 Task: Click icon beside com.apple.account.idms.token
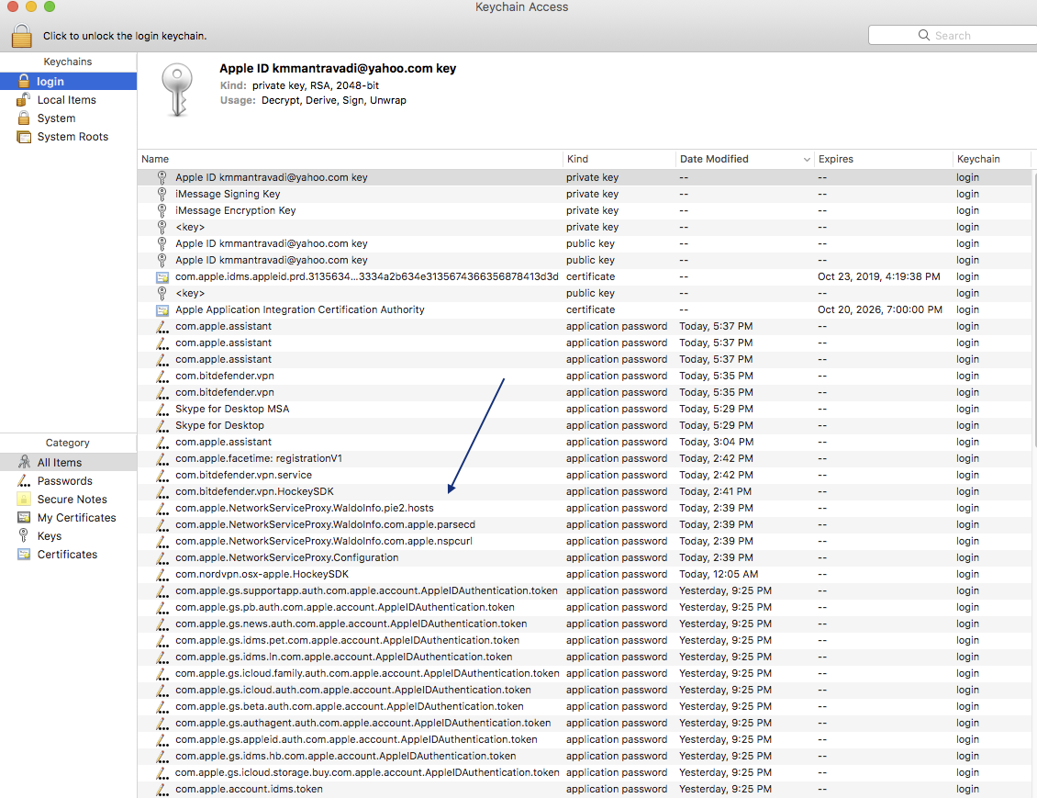(x=162, y=790)
